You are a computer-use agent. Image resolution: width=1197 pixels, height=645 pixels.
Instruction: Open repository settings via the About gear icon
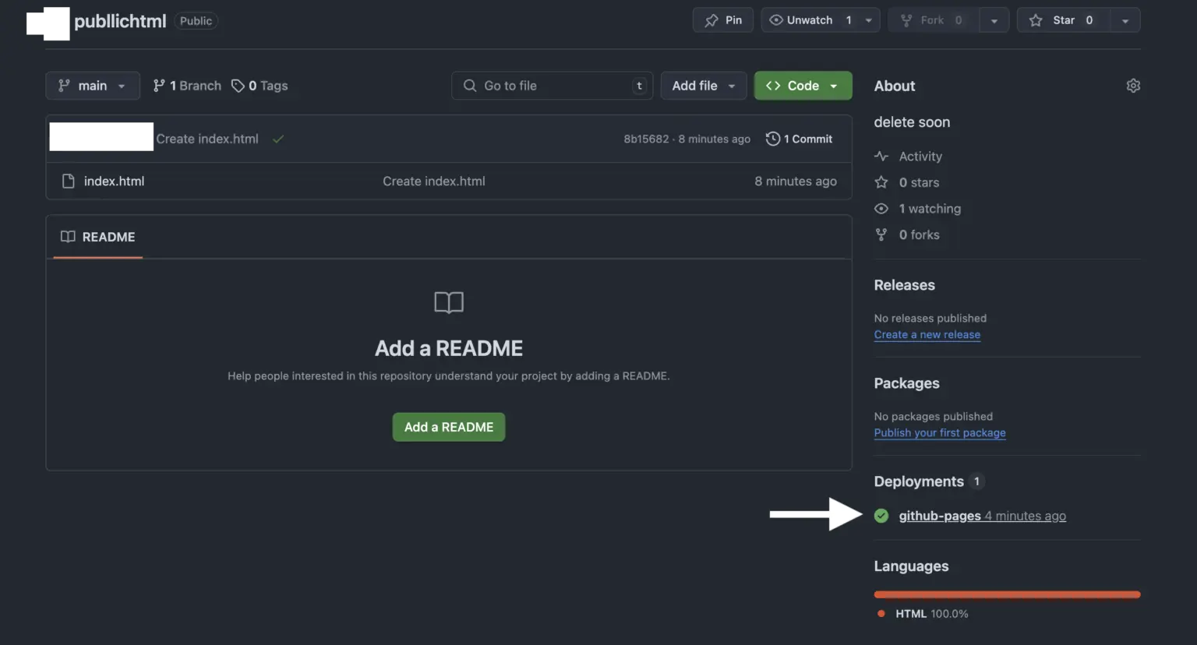[x=1133, y=85]
